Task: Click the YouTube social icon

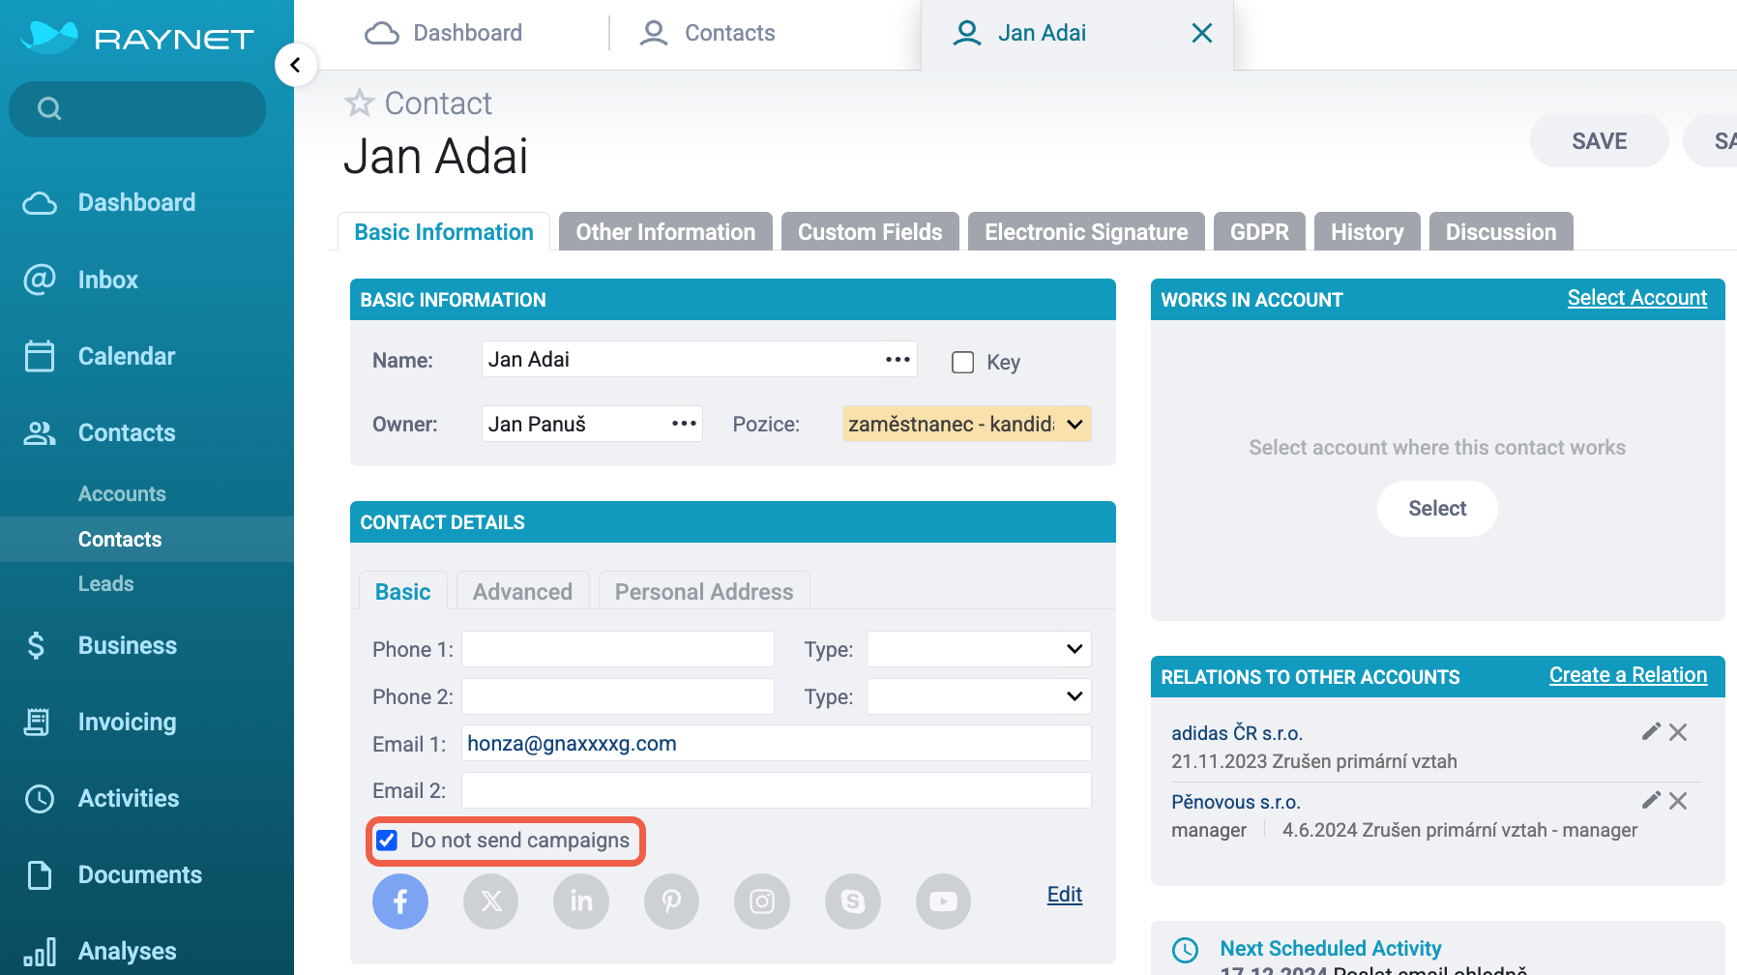Action: 943,901
